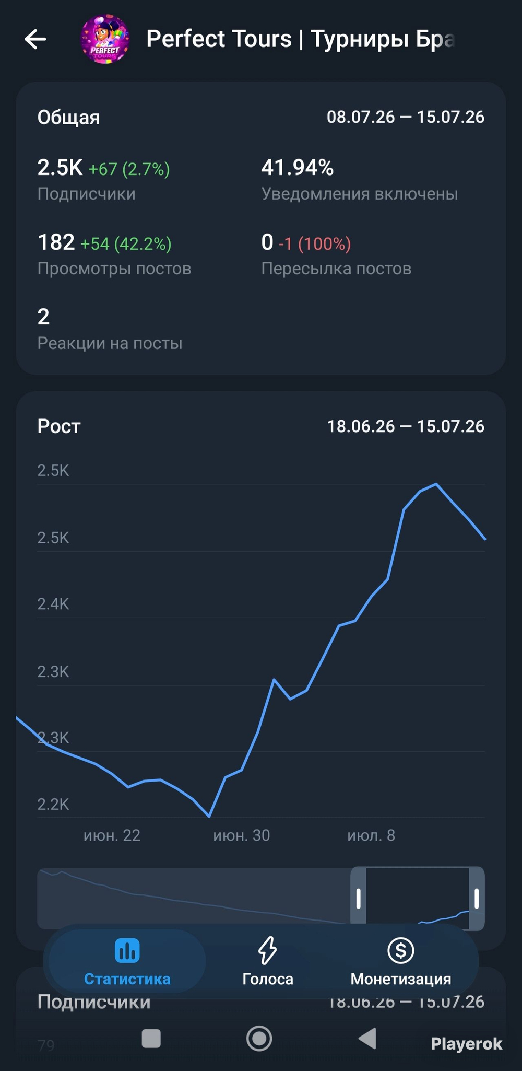Tap the Рост chart date range
Viewport: 522px width, 1071px height.
click(406, 426)
